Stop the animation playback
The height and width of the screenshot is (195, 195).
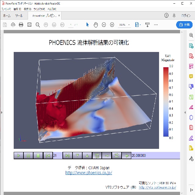pos(38,156)
